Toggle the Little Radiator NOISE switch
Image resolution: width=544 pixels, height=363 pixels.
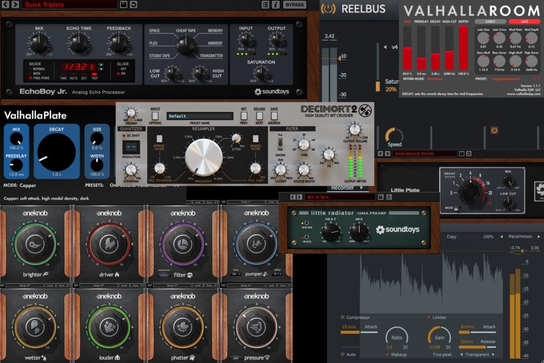tap(307, 223)
